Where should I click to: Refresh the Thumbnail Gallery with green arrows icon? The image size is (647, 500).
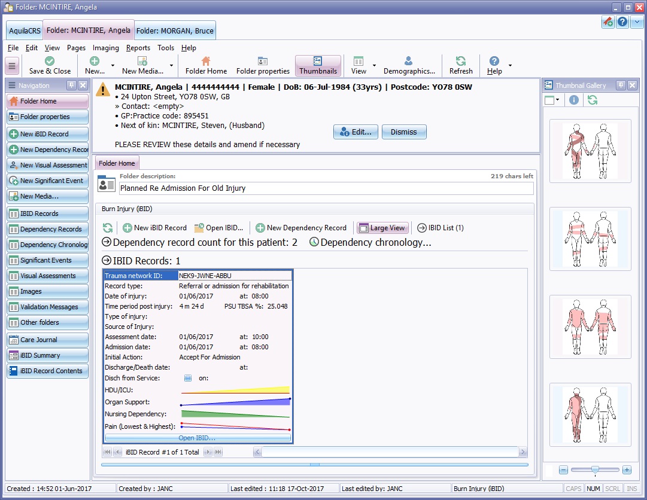592,100
